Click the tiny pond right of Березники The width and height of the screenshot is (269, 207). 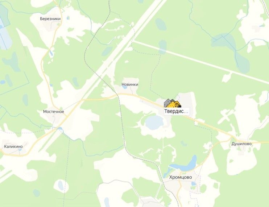click(x=68, y=18)
